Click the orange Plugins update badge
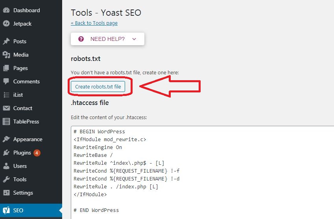This screenshot has width=334, height=219. [37, 153]
